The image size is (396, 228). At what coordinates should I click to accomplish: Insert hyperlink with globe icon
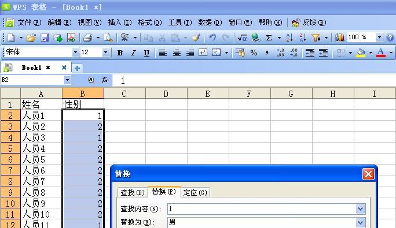click(x=256, y=38)
